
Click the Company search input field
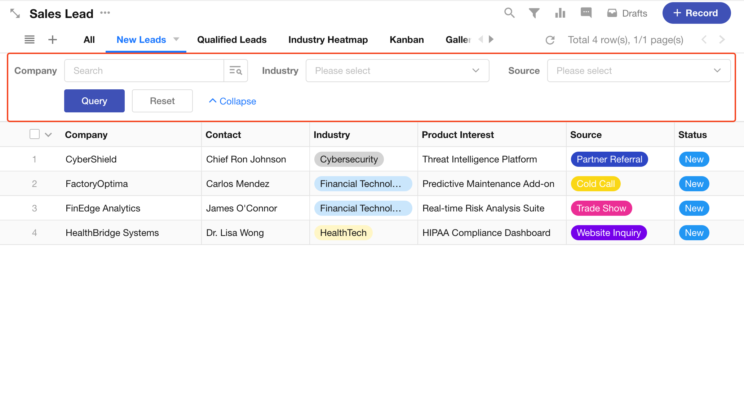point(144,71)
